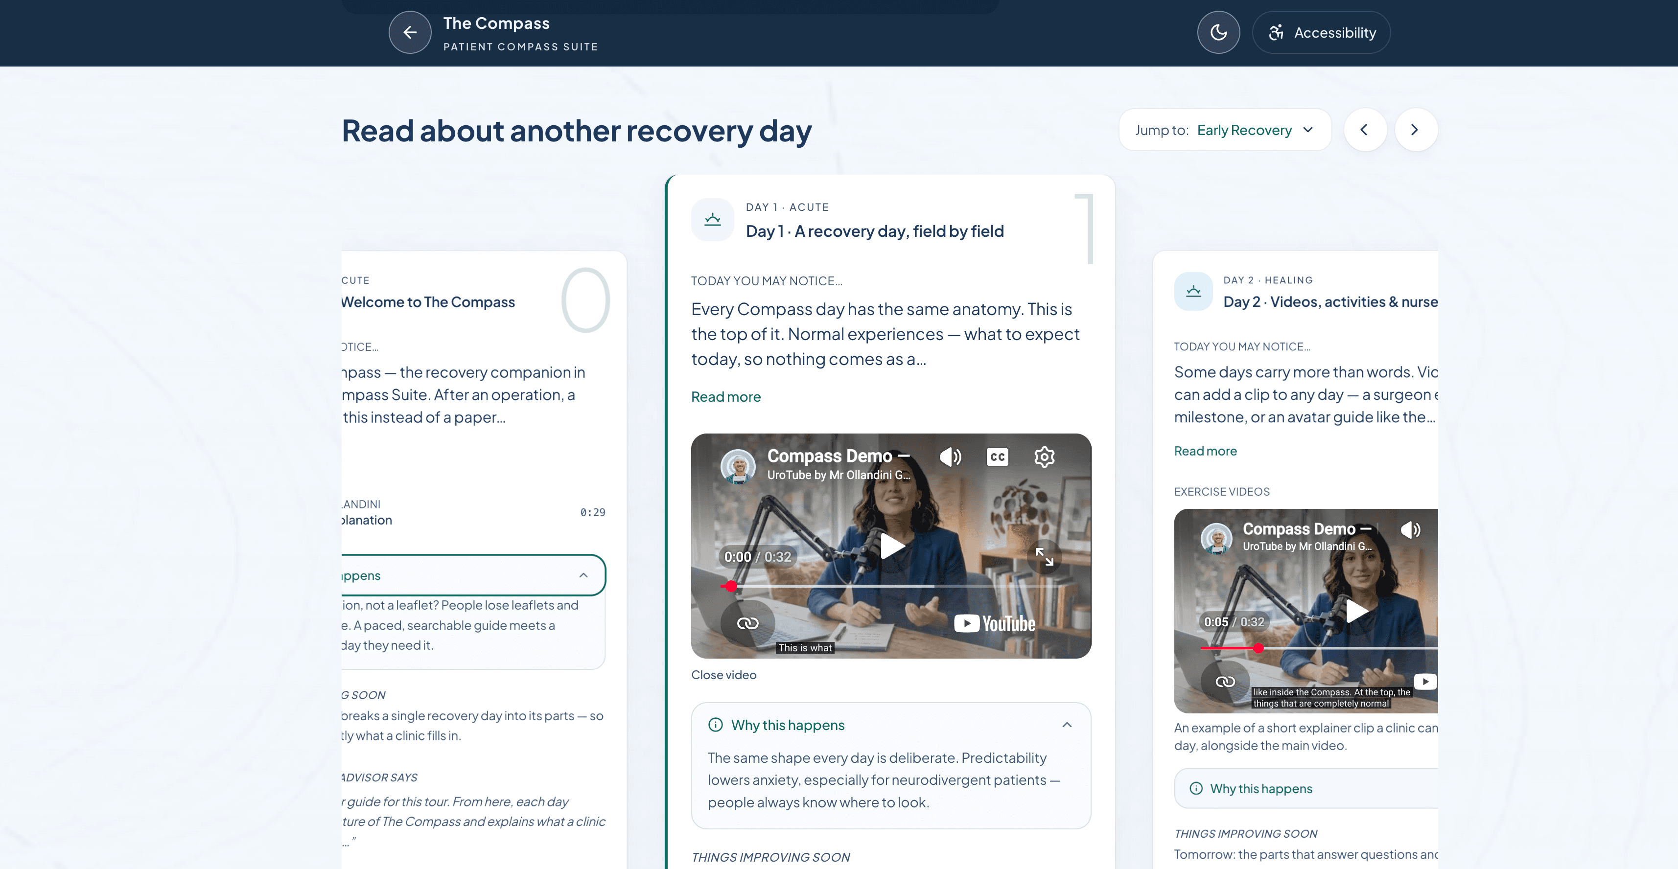
Task: Collapse the Welcome card expanded section chevron
Action: coord(583,575)
